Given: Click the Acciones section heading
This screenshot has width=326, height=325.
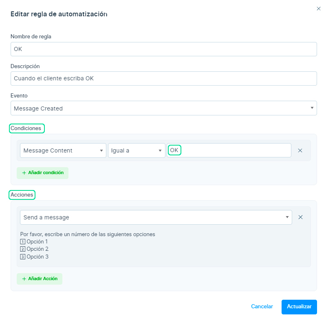Looking at the screenshot, I should click(22, 195).
